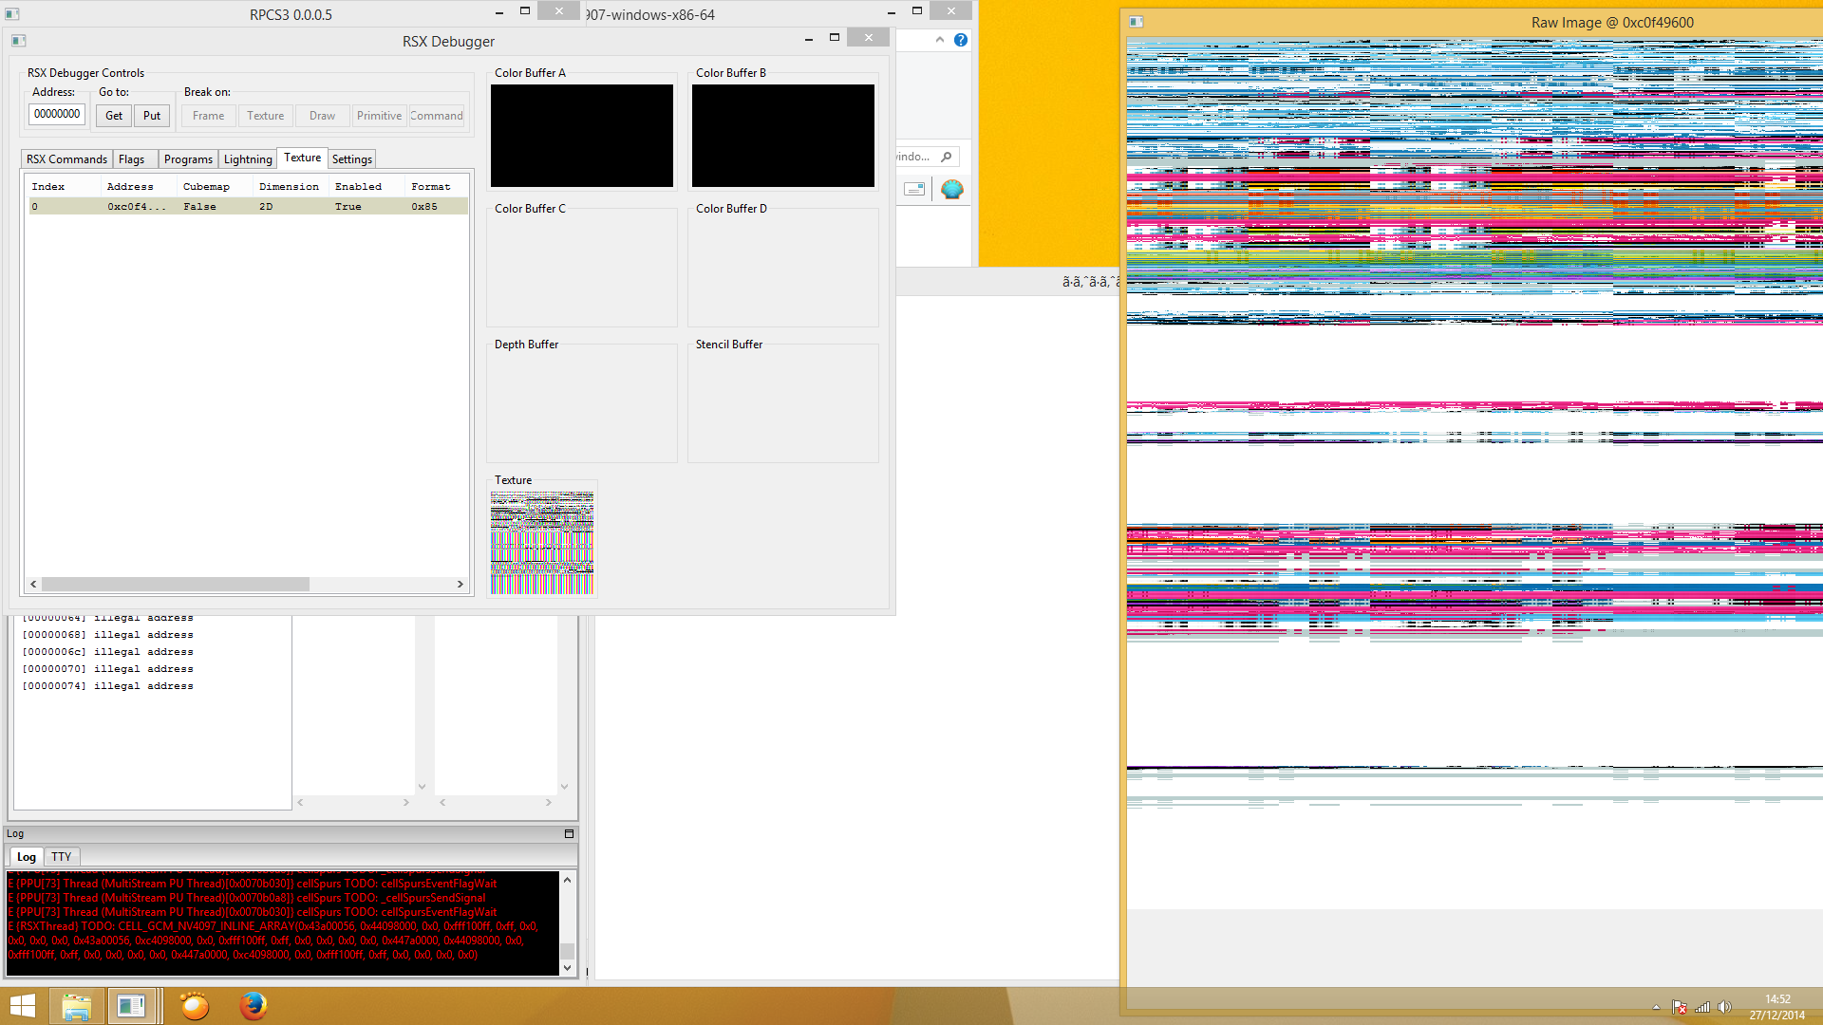Open File Explorer from the taskbar
The width and height of the screenshot is (1823, 1025).
pyautogui.click(x=76, y=1005)
